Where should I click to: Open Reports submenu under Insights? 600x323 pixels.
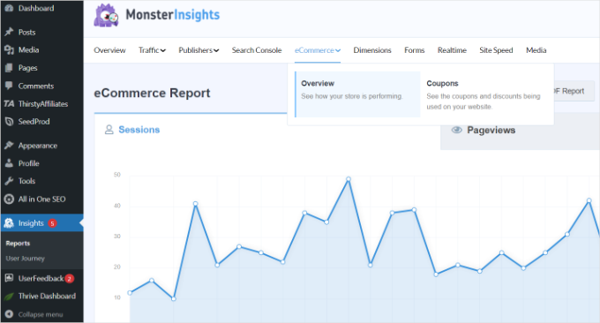click(x=18, y=244)
